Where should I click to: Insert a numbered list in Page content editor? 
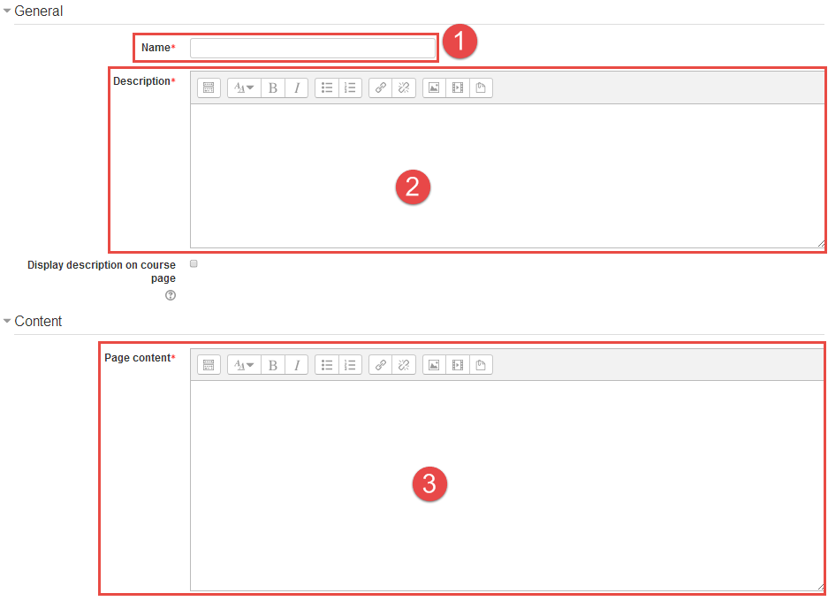[x=350, y=364]
